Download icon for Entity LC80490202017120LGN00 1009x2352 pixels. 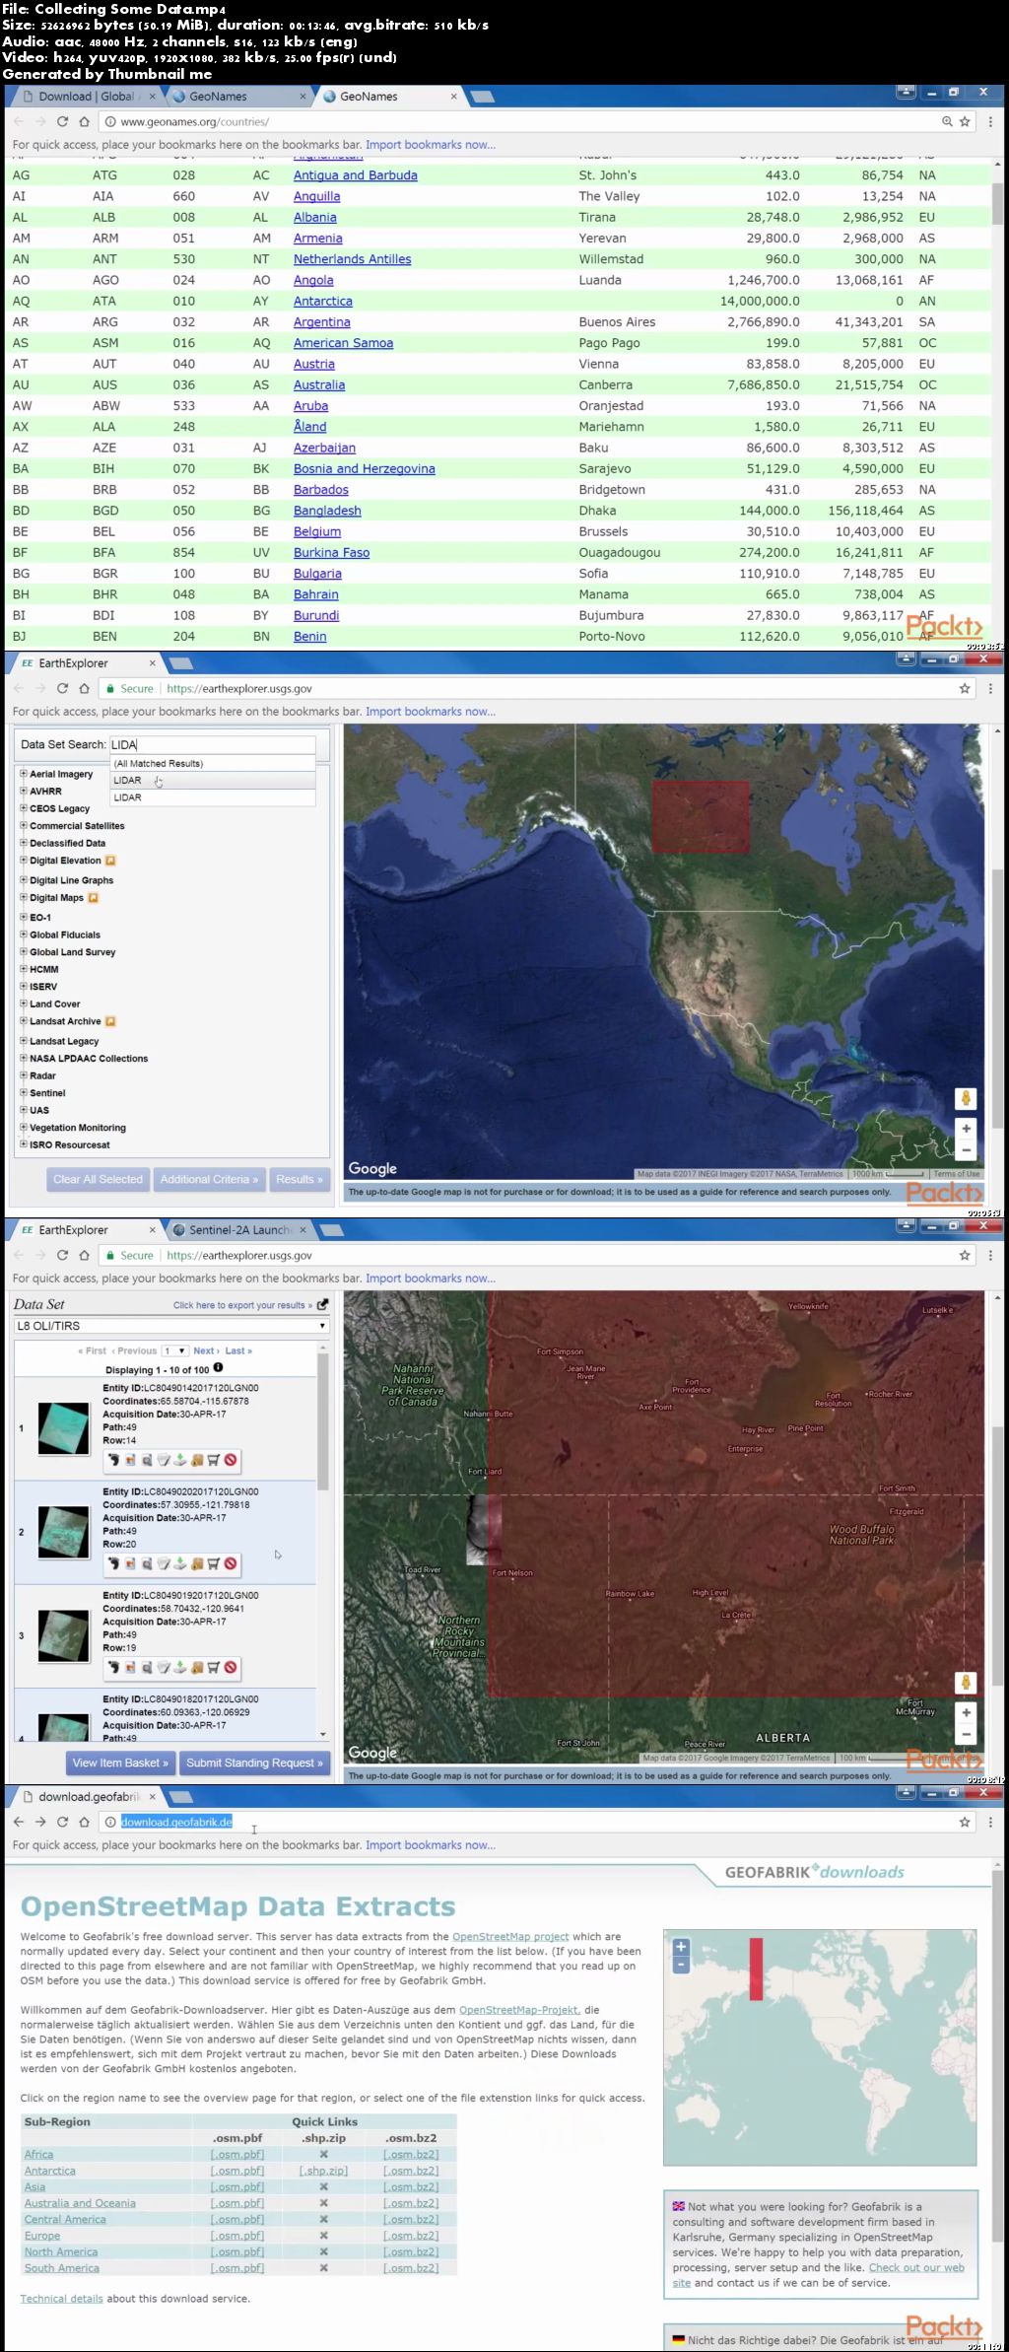pos(180,1563)
